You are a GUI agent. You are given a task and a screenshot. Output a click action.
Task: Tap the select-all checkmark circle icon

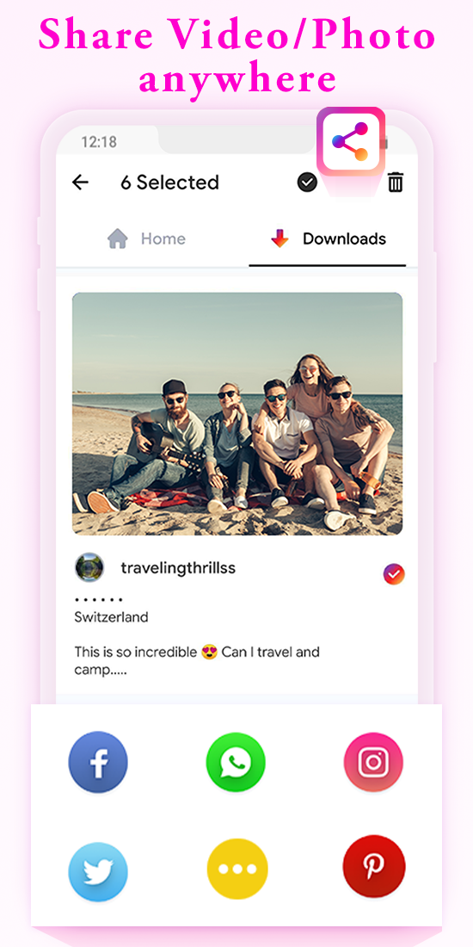coord(308,183)
